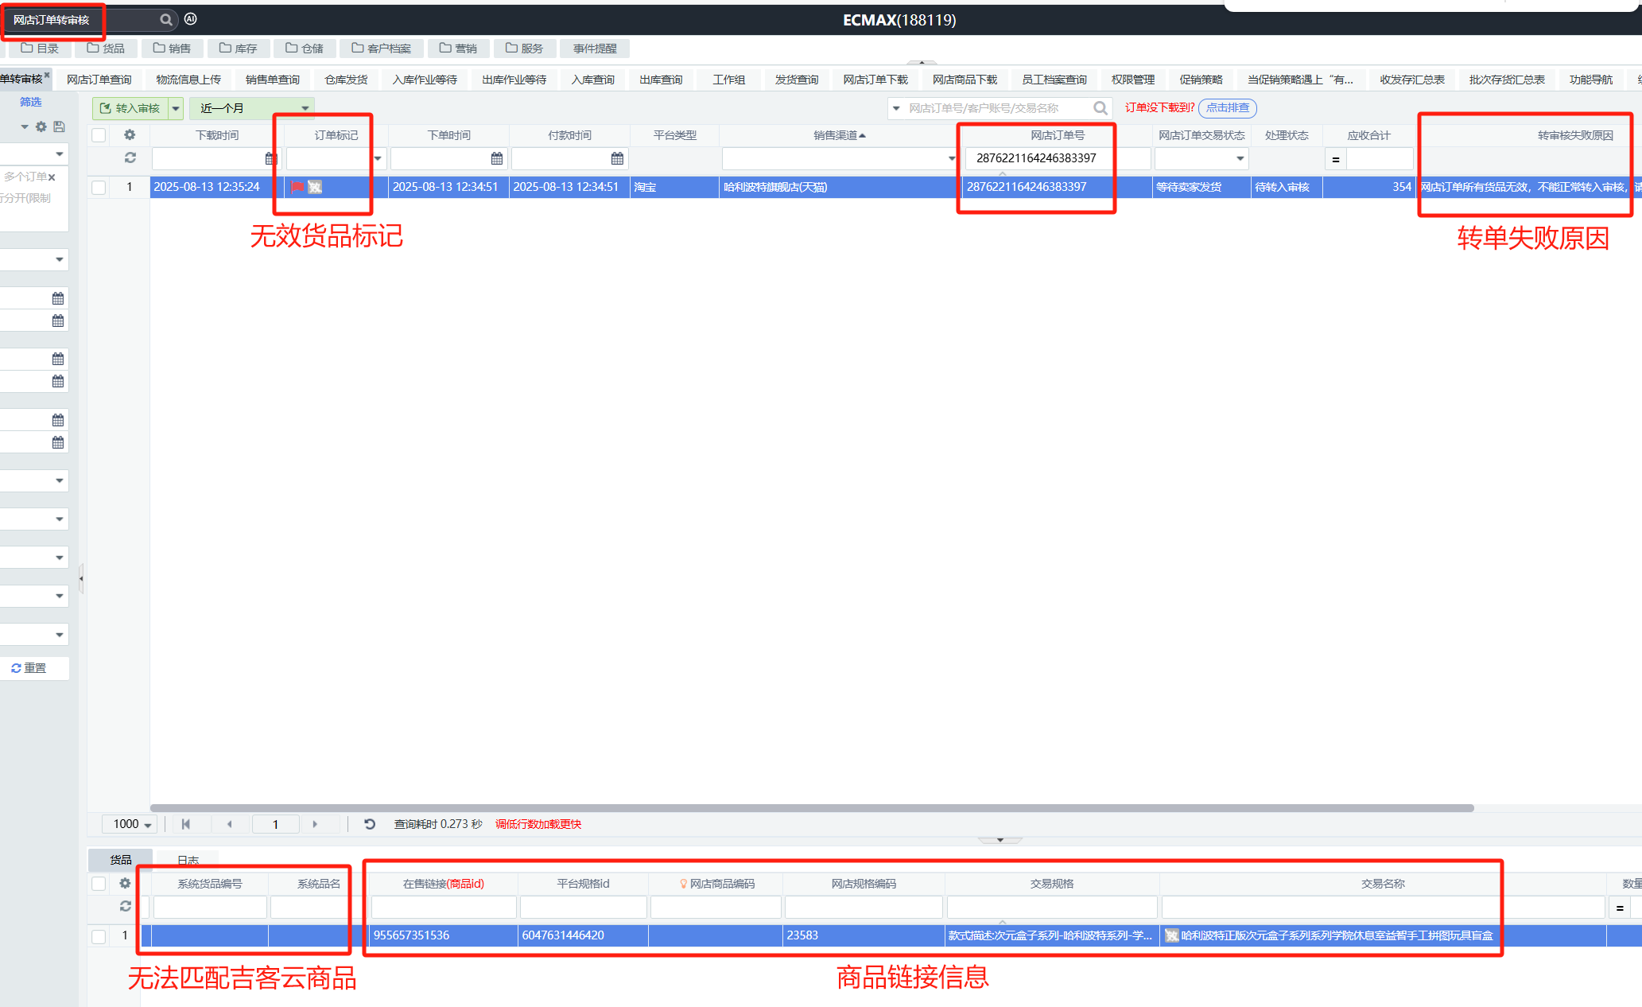Go to previous results page
This screenshot has height=1007, width=1642.
pos(230,824)
